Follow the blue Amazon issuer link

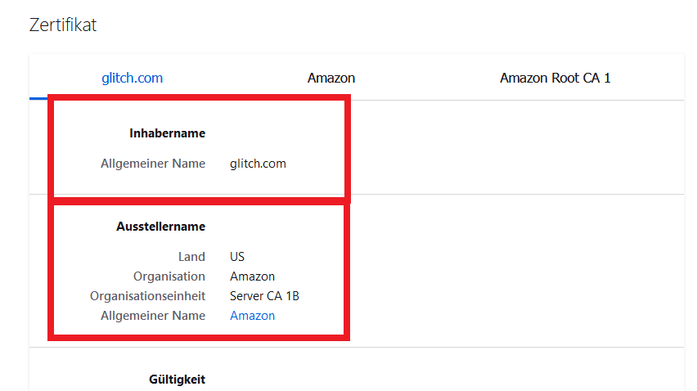tap(252, 316)
